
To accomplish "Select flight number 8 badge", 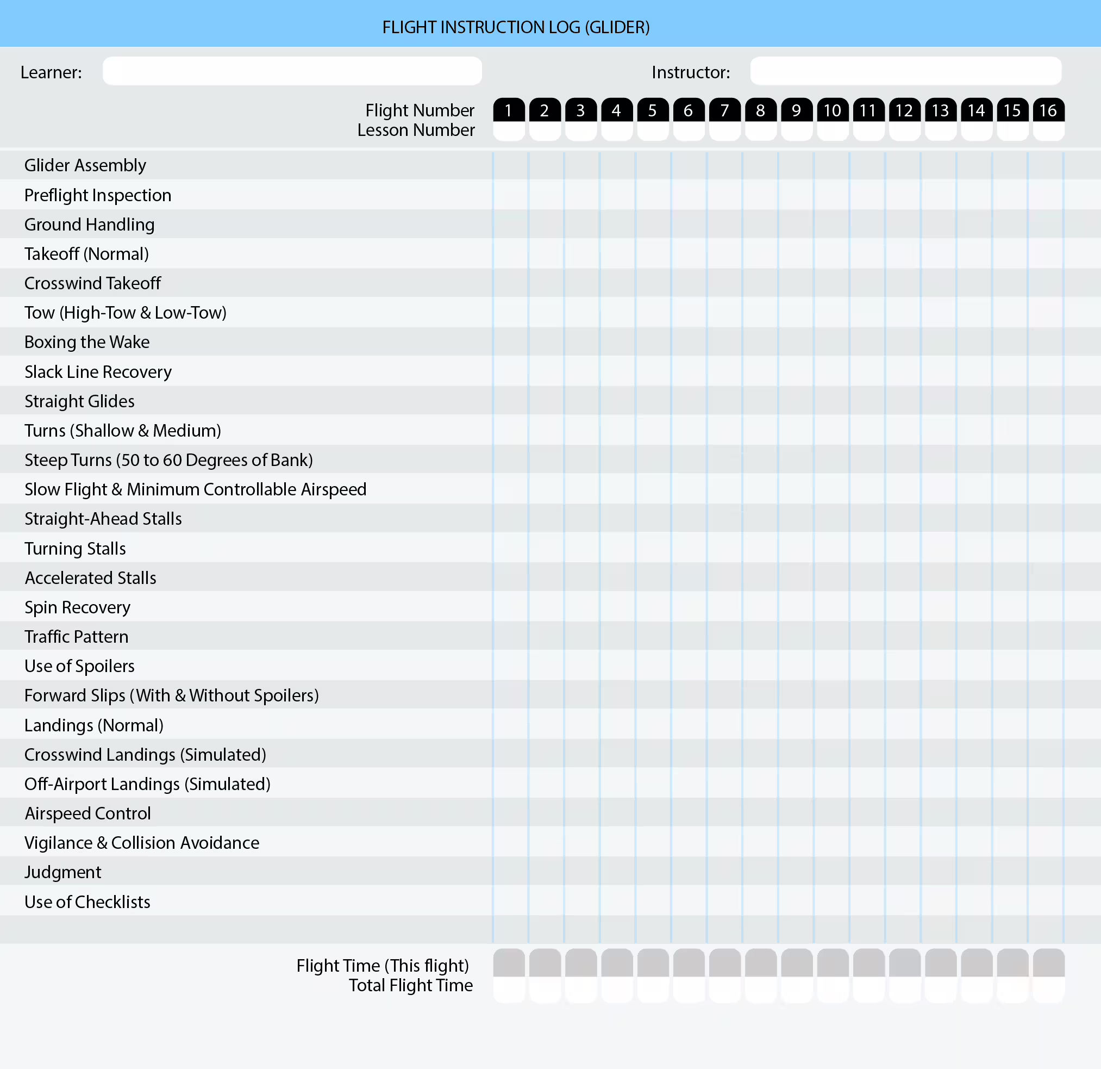I will point(761,110).
